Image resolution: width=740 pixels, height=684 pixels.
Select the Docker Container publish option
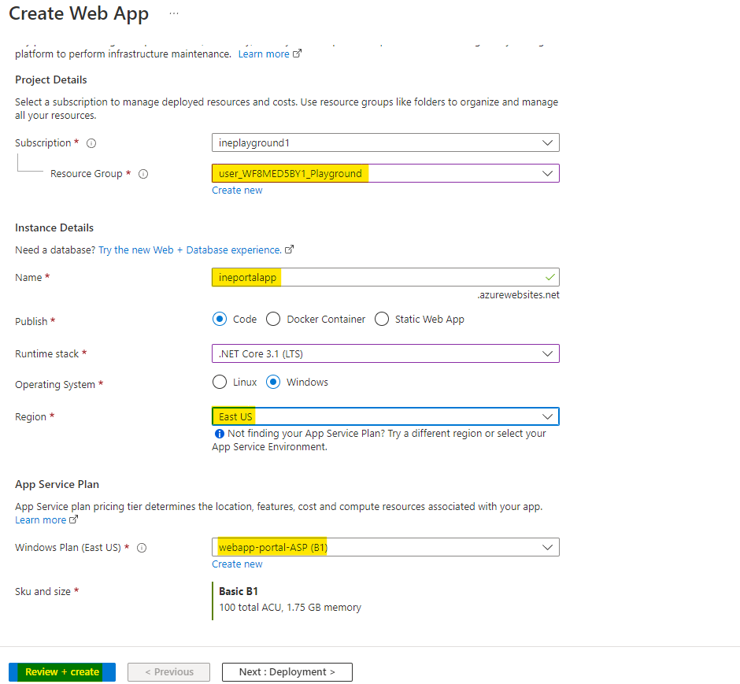click(273, 320)
